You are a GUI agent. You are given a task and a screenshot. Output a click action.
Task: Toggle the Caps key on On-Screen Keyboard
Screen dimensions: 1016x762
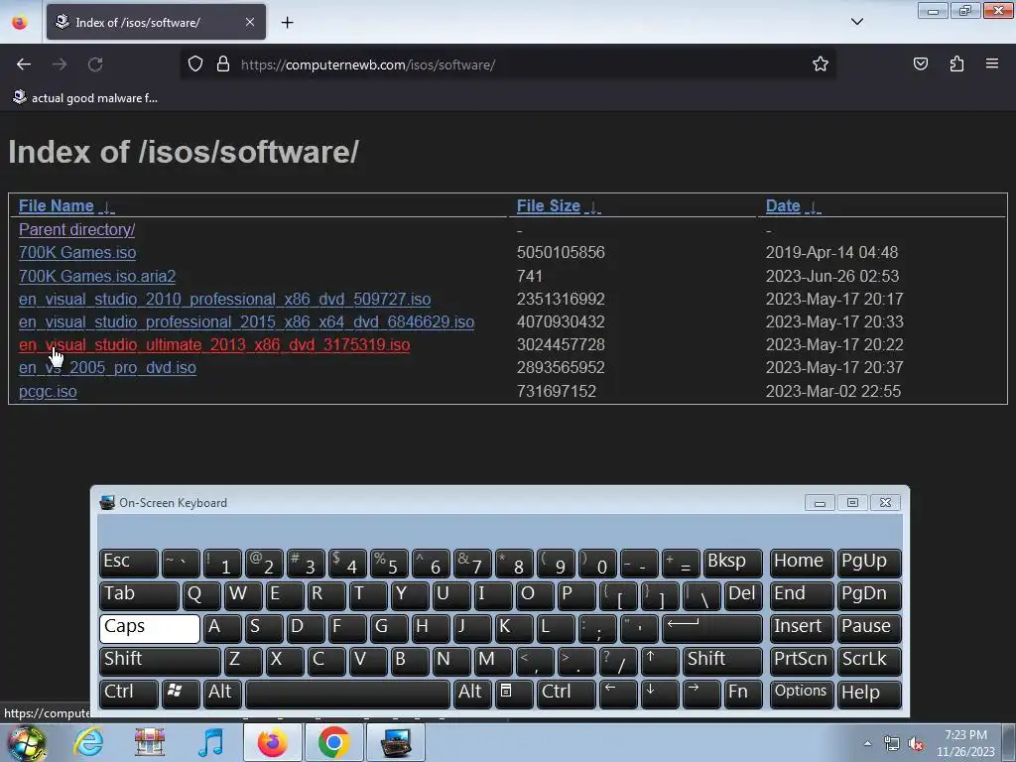tap(150, 628)
